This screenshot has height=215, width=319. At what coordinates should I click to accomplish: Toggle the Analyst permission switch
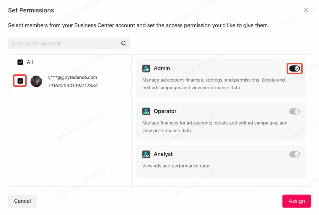point(294,154)
